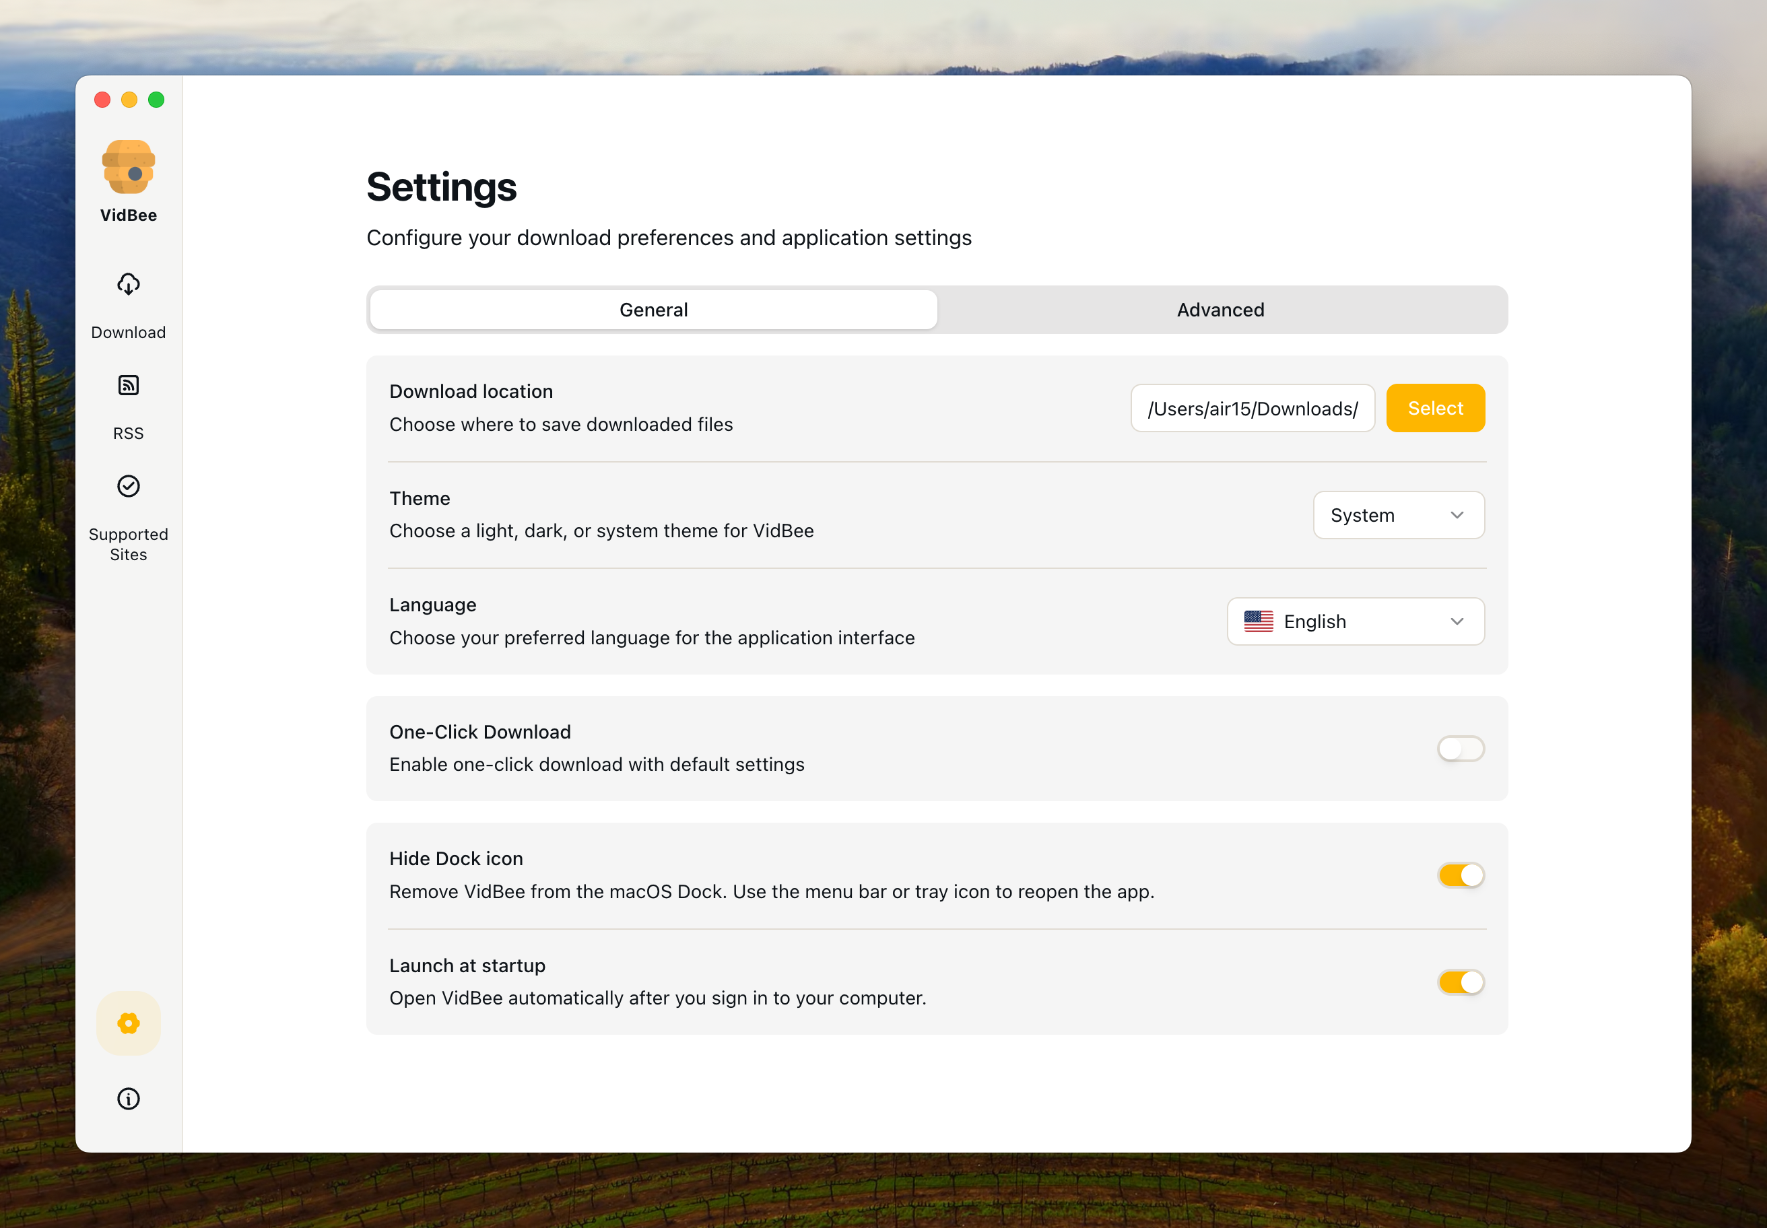Click the American flag icon in the language selector
This screenshot has width=1767, height=1228.
coord(1259,621)
